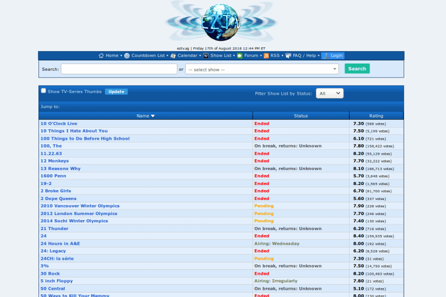Click the orange RSS feed icon

tap(266, 56)
